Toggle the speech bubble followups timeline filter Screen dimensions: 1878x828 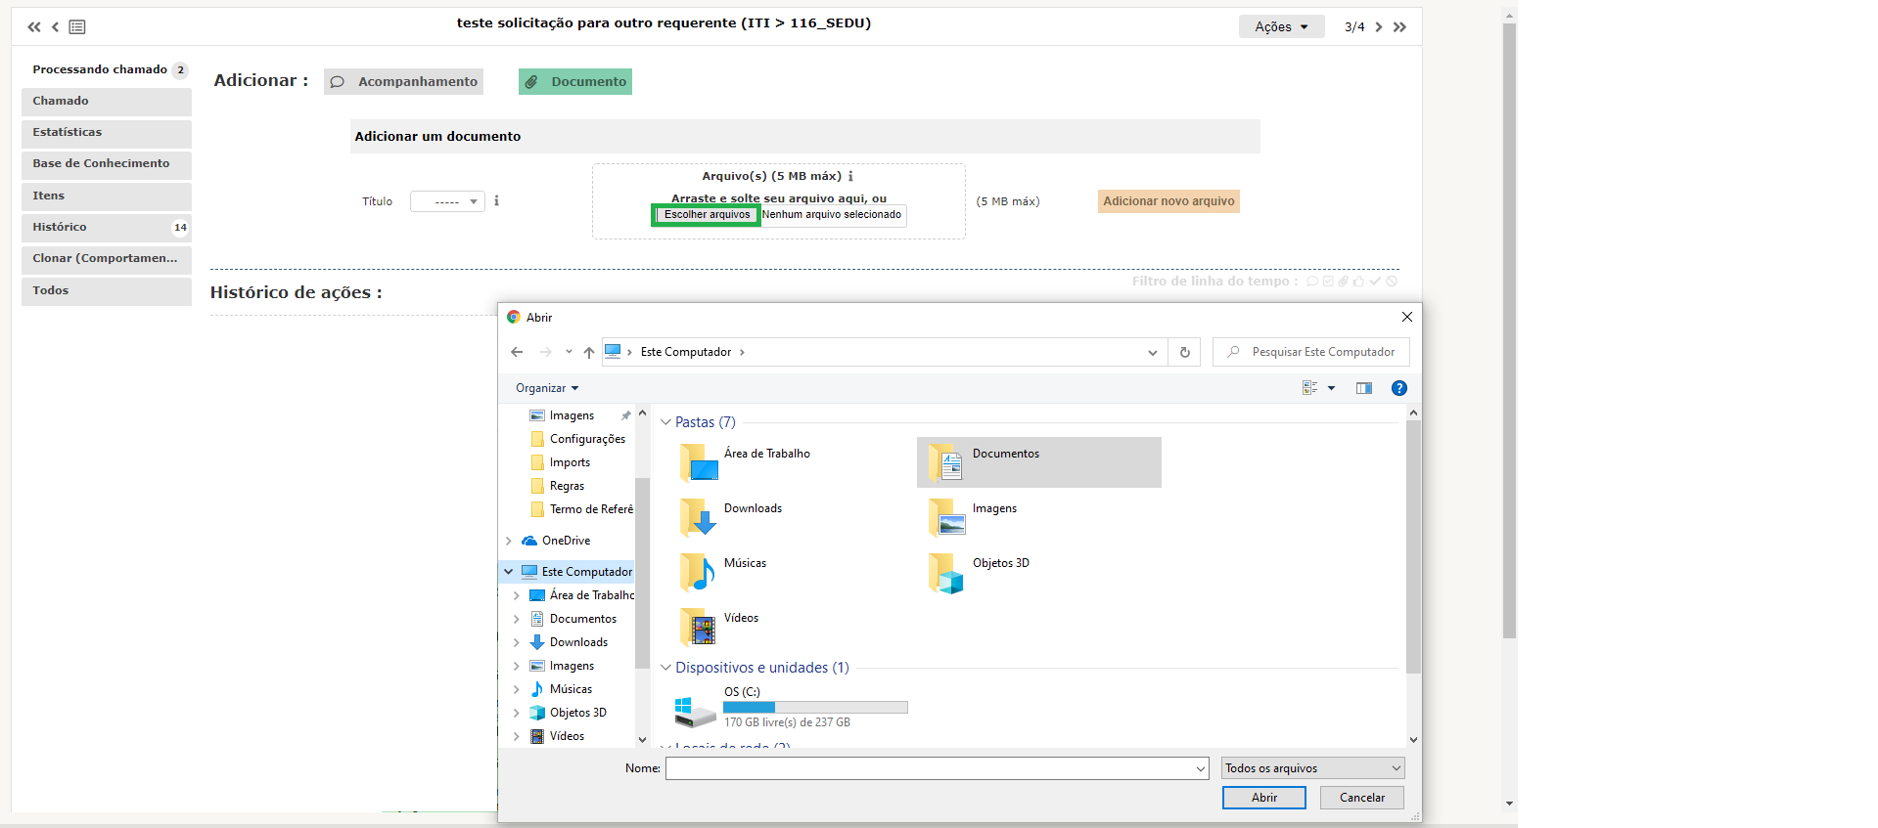point(1311,282)
